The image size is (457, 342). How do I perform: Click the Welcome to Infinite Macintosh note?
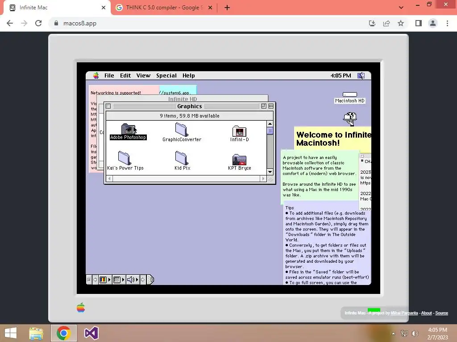click(x=333, y=139)
